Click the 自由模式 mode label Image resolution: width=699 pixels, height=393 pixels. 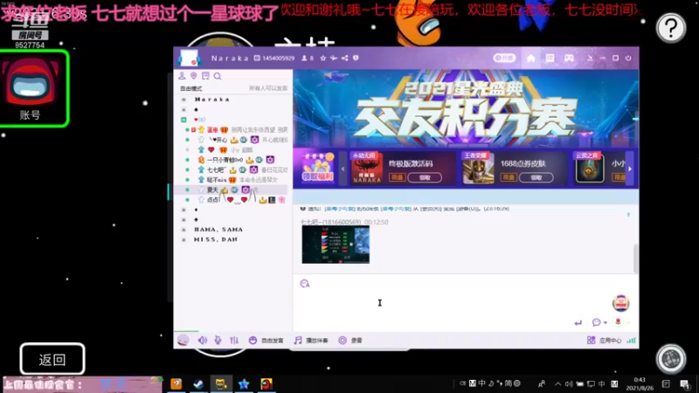(x=190, y=89)
